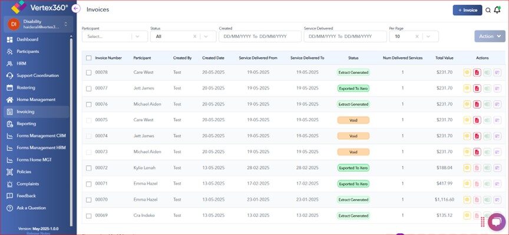Collapse sidebar with the back arrow icon
This screenshot has width=509, height=235.
(x=76, y=9)
